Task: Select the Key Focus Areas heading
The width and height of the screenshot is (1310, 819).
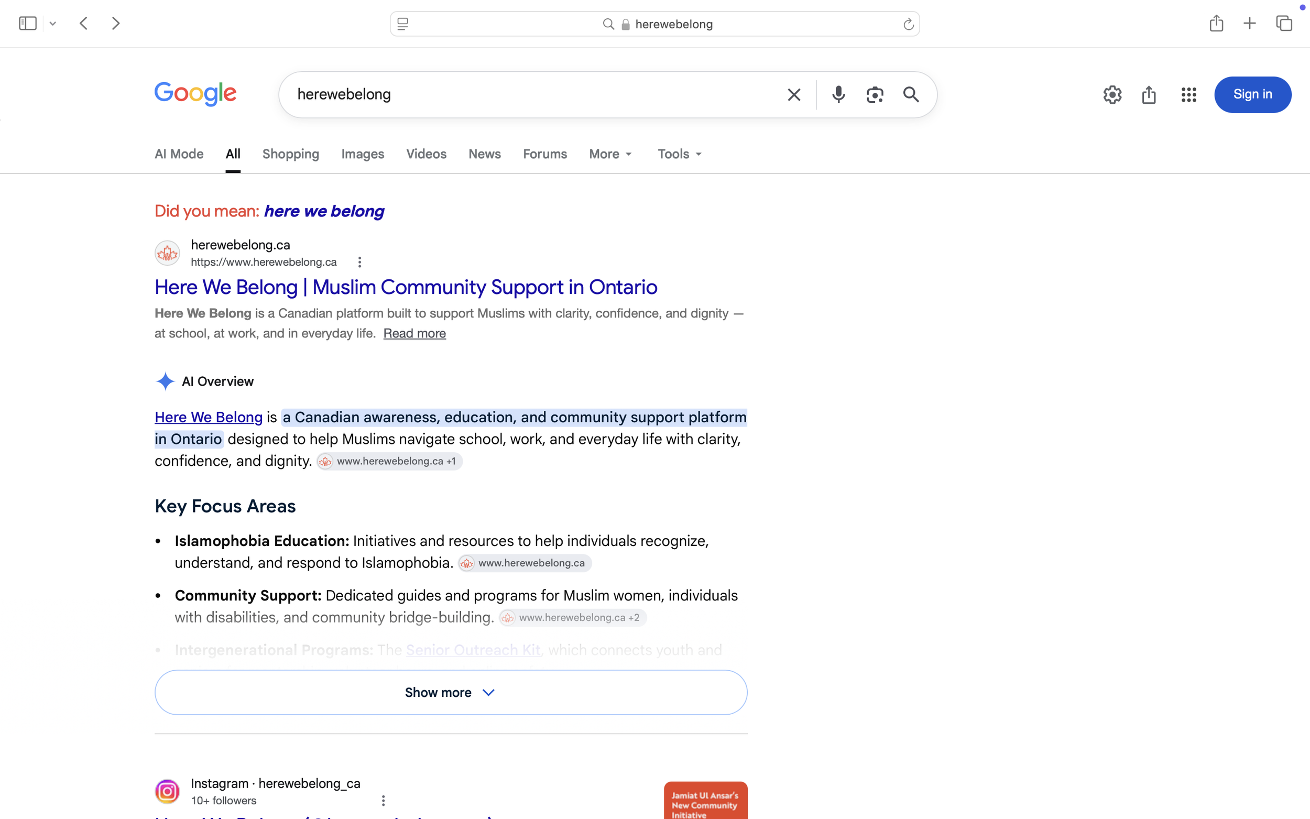Action: pos(225,507)
